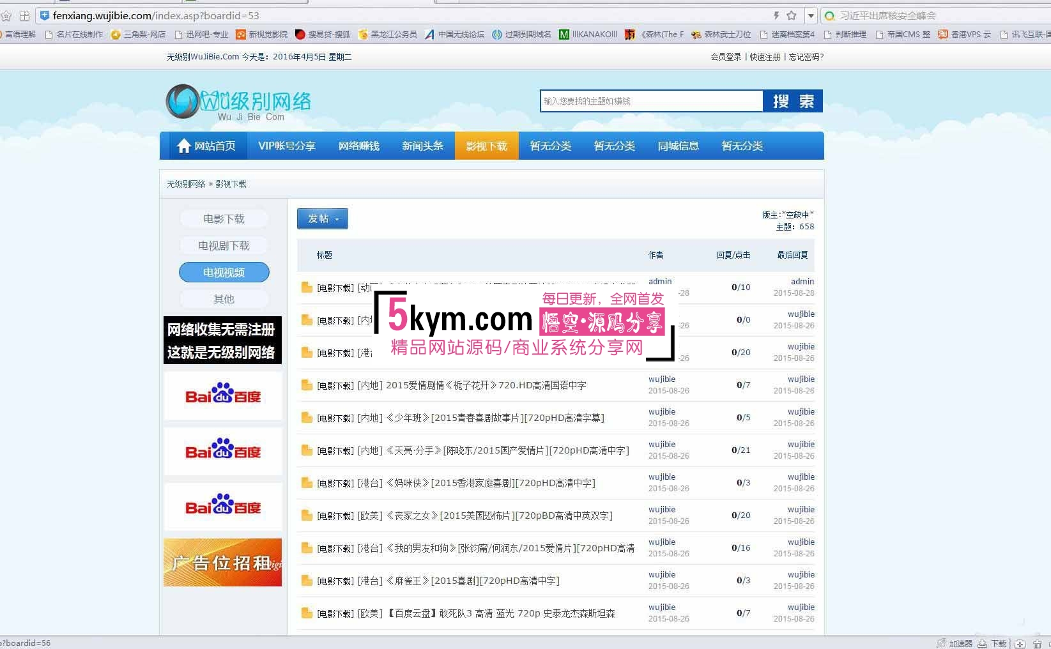Open the 帝国CMS bookmark
1051x649 pixels.
tap(903, 34)
